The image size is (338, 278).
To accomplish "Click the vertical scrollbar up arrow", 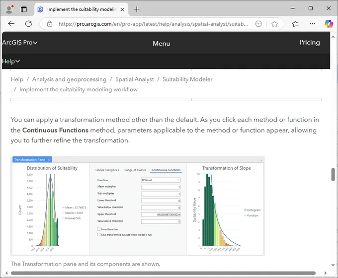I will click(x=333, y=37).
